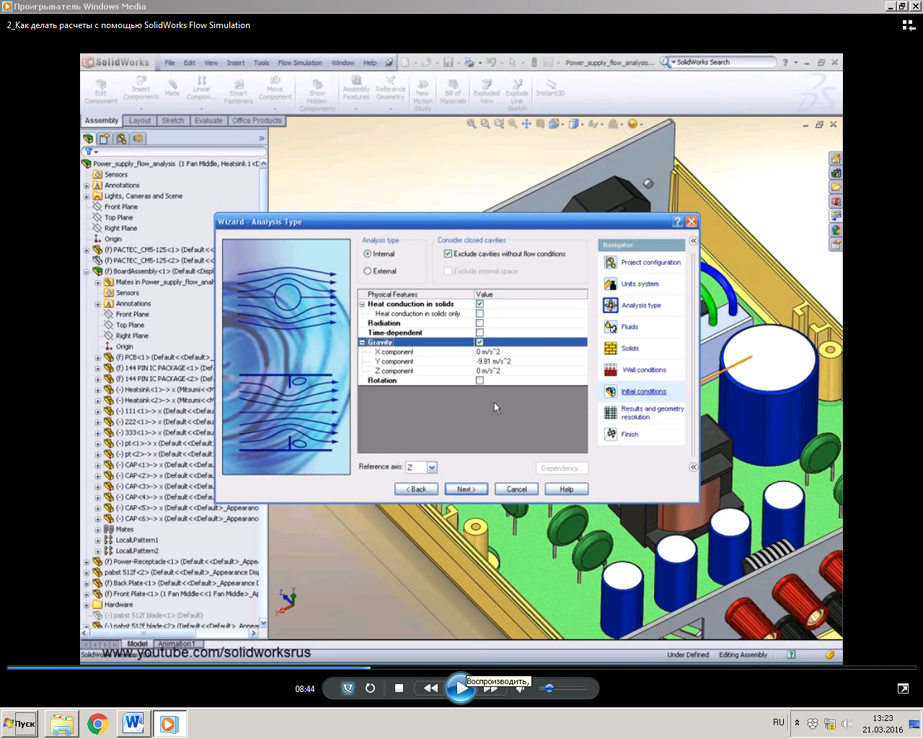Image resolution: width=923 pixels, height=739 pixels.
Task: Click Mate toolbar icon
Action: [x=172, y=87]
